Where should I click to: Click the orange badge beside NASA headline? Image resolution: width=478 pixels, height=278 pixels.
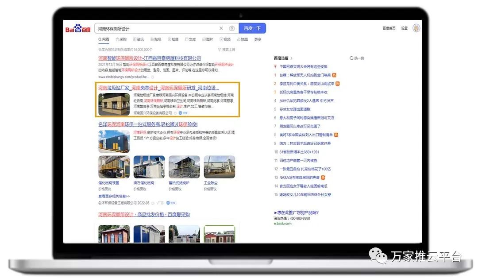click(323, 178)
